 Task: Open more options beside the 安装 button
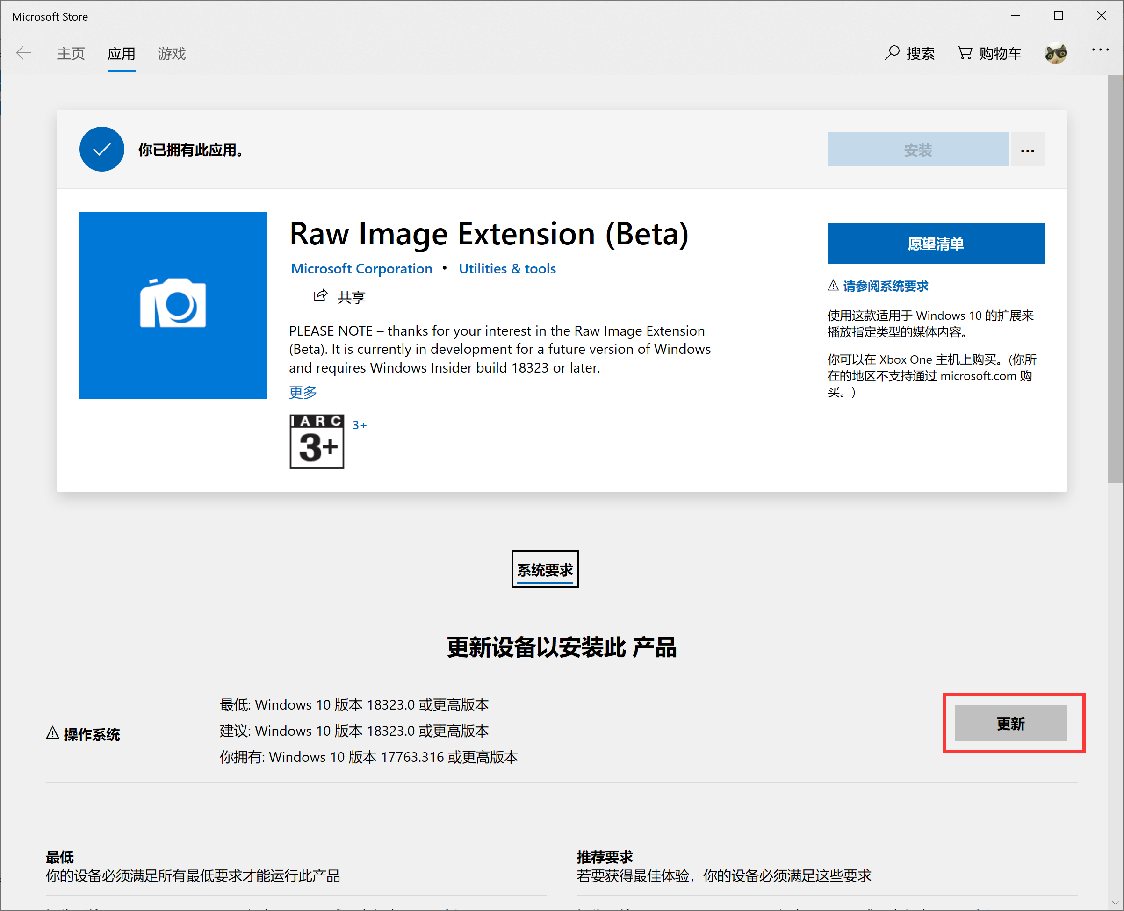pyautogui.click(x=1027, y=150)
